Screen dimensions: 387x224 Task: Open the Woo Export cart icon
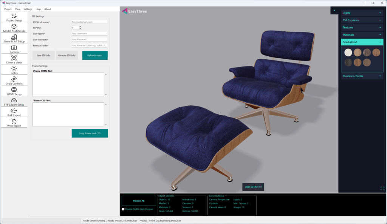14,121
